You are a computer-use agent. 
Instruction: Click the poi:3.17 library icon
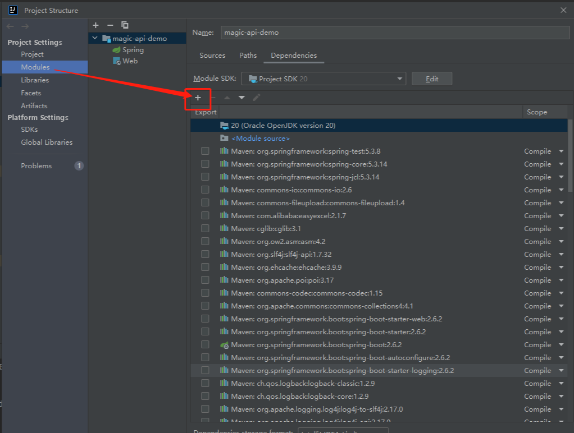pyautogui.click(x=224, y=280)
